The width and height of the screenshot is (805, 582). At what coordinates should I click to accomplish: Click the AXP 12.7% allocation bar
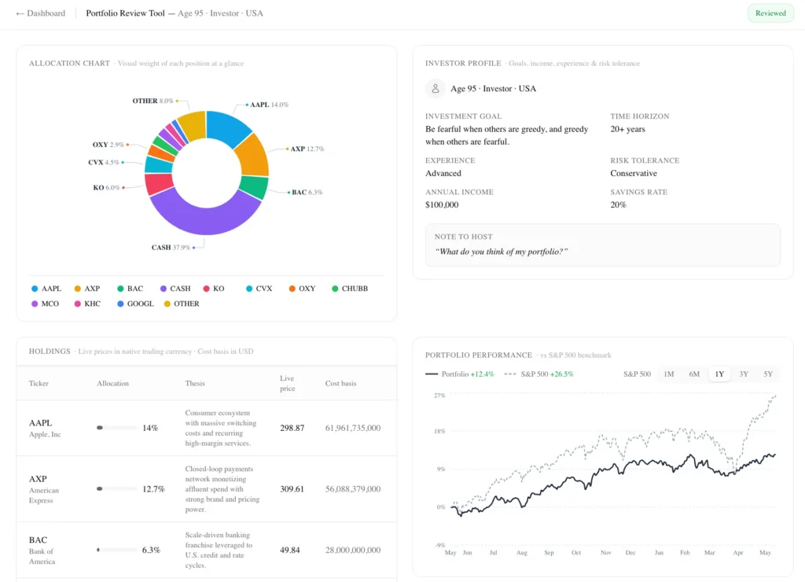coord(116,489)
